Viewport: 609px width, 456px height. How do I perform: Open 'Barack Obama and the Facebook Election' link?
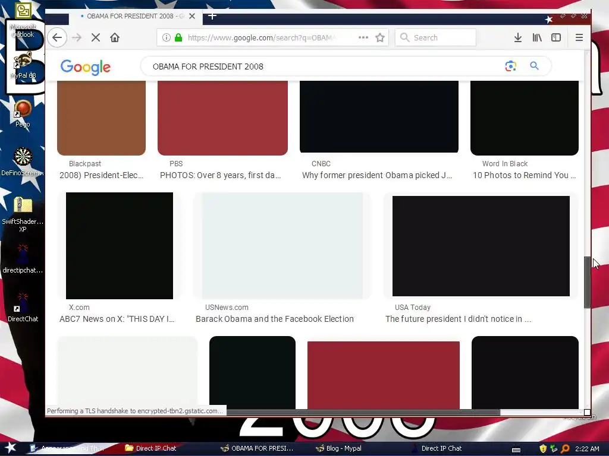click(x=275, y=319)
